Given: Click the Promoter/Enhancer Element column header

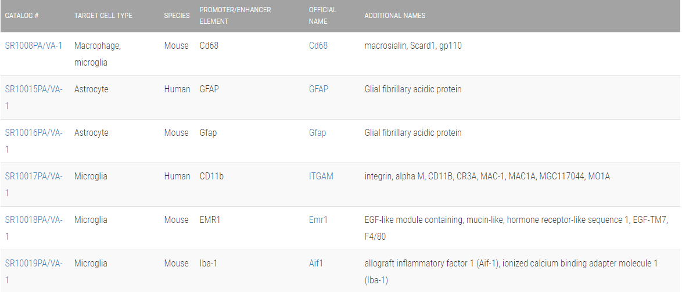Looking at the screenshot, I should pos(235,16).
